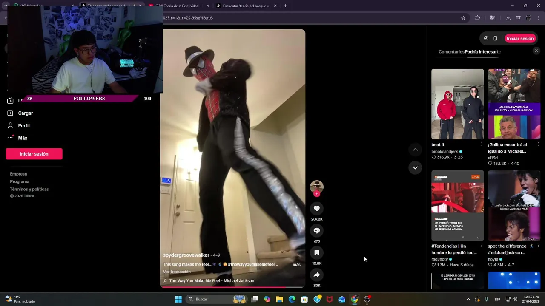Screen dimensions: 545x306
Task: Open options menu for '#Tendencias' video
Action: (x=482, y=246)
